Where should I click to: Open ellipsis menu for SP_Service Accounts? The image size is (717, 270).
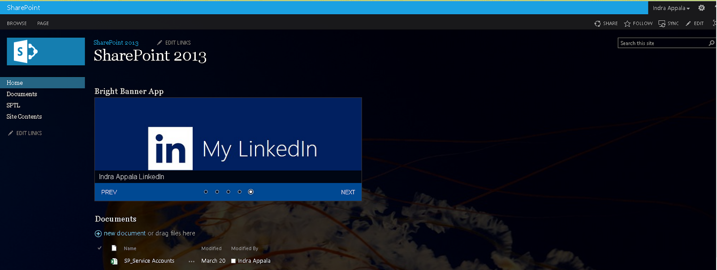click(x=191, y=261)
